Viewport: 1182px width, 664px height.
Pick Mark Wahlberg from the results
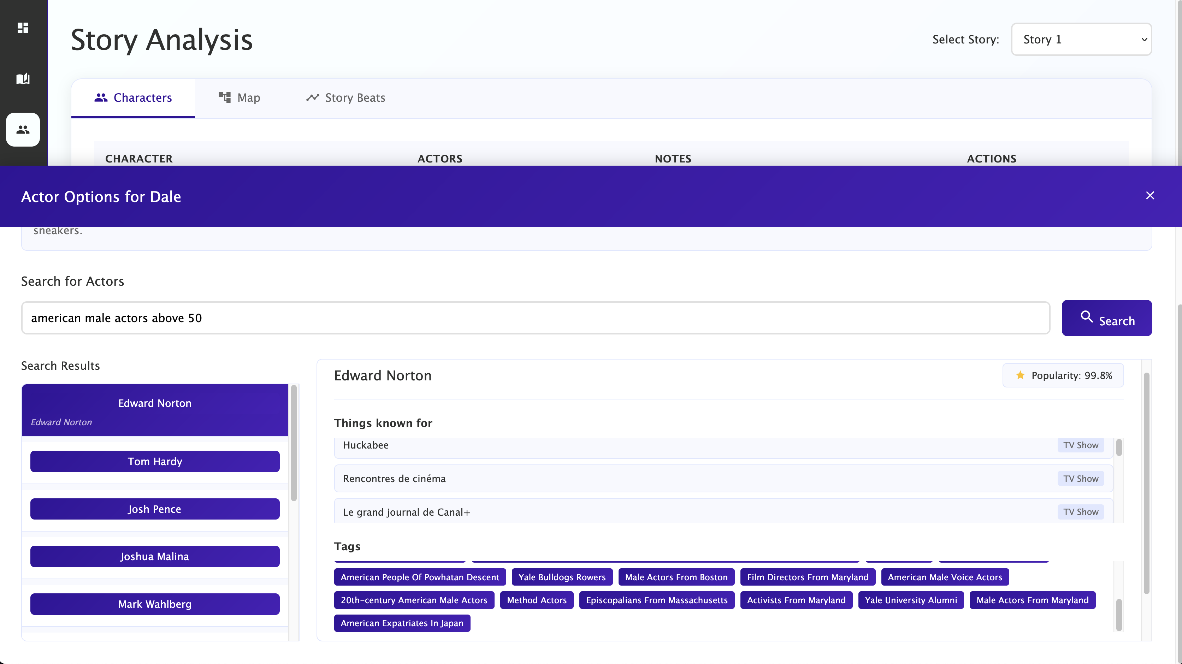click(x=155, y=604)
